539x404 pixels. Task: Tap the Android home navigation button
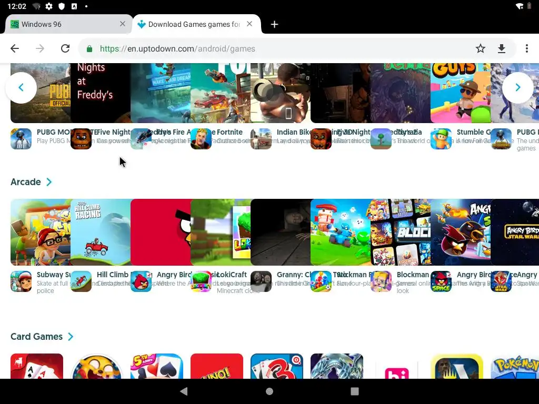click(x=269, y=391)
